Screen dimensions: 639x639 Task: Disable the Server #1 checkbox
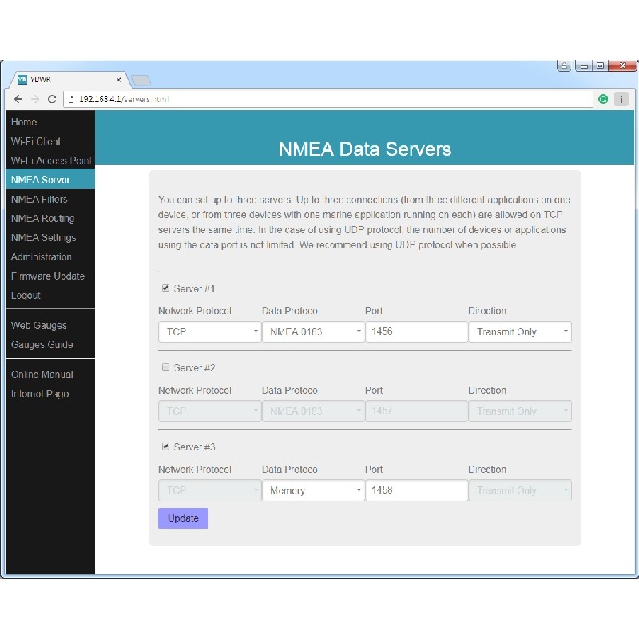tap(165, 288)
